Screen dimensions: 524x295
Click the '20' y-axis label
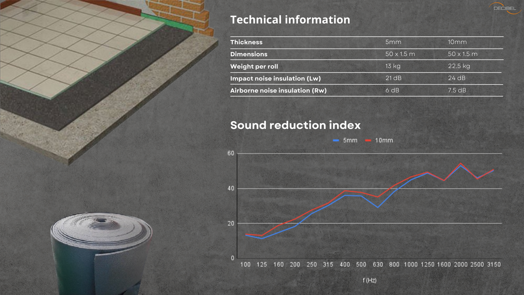click(231, 223)
